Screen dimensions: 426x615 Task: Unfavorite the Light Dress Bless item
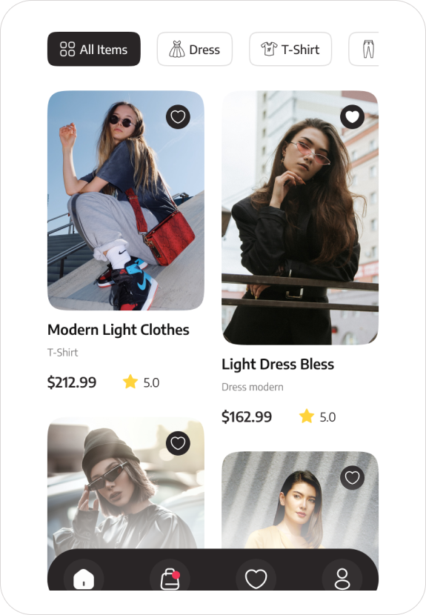coord(352,117)
